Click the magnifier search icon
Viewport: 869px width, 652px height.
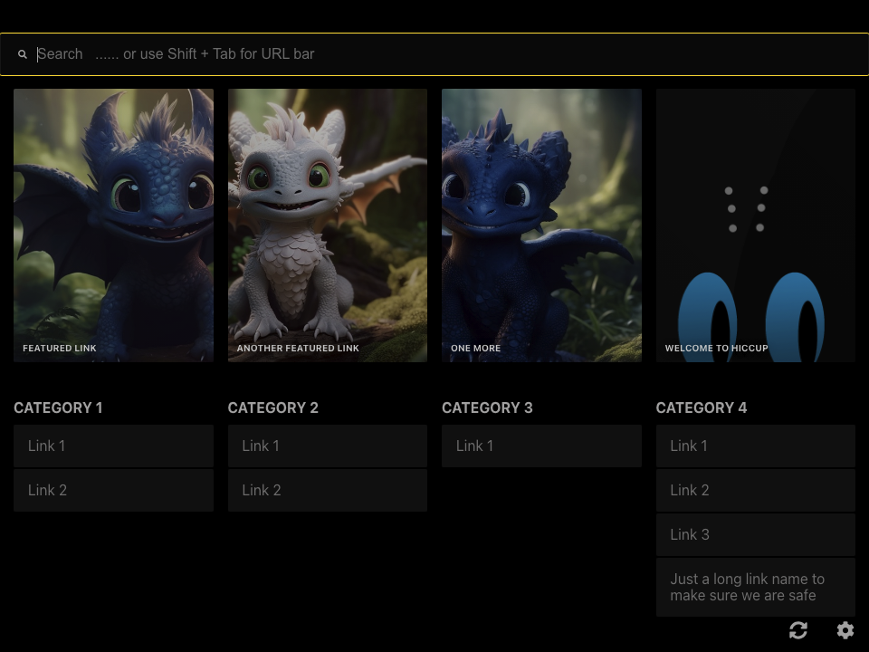coord(22,54)
